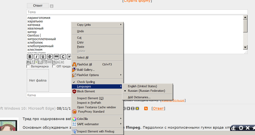Choose Inspect Element (Q) menu item
Image resolution: width=255 pixels, height=135 pixels.
[97, 98]
